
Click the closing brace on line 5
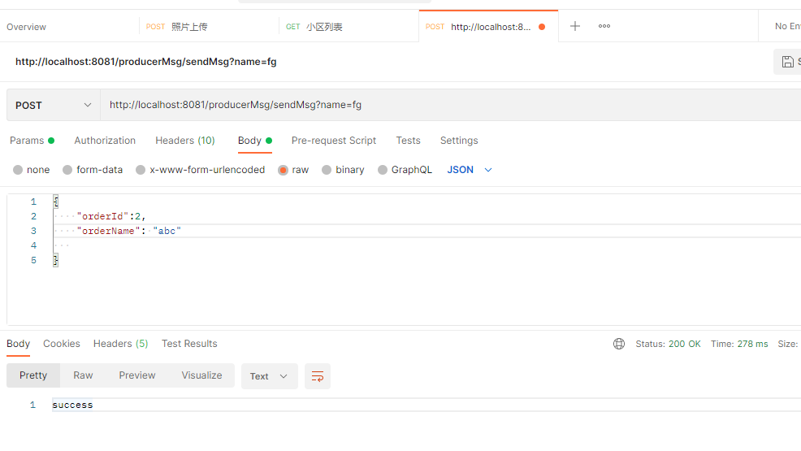point(56,261)
